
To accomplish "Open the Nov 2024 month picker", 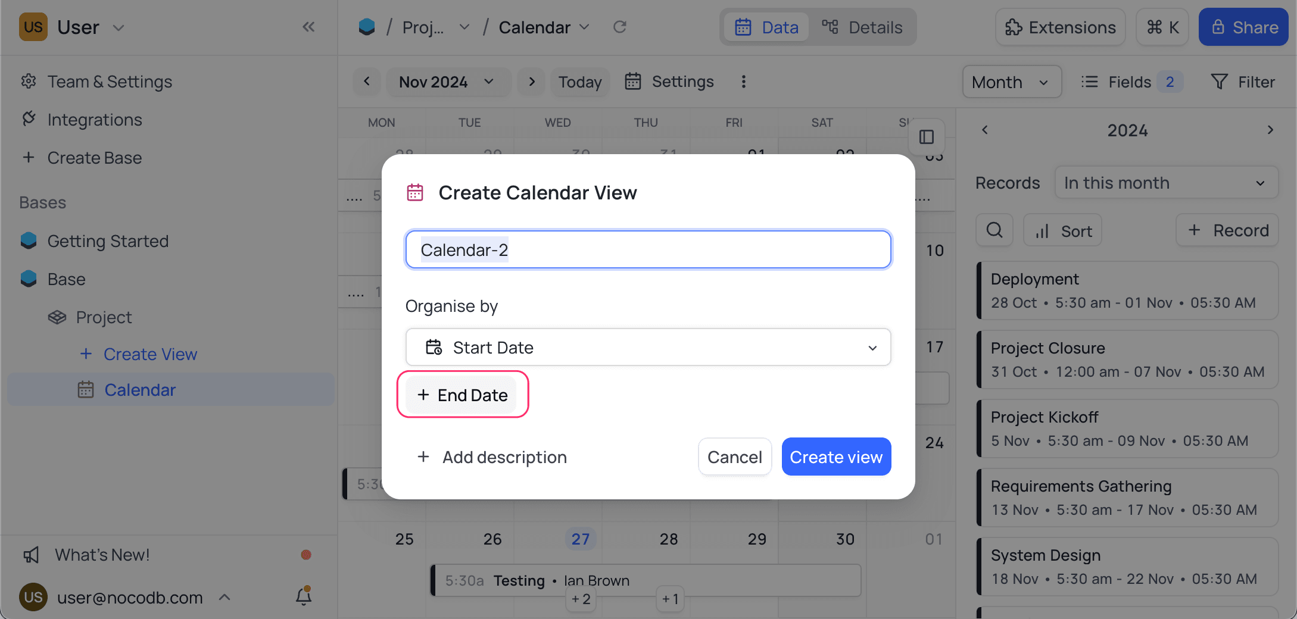I will pos(447,82).
